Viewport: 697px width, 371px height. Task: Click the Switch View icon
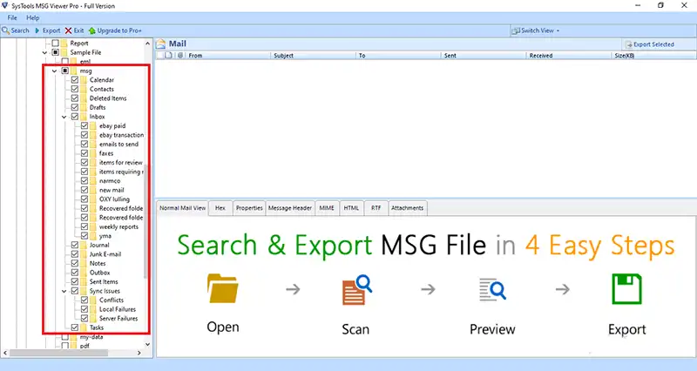[516, 30]
